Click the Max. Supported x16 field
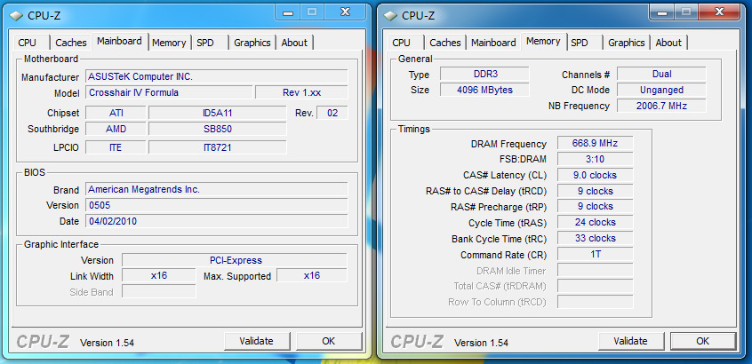The width and height of the screenshot is (752, 364). tap(312, 275)
